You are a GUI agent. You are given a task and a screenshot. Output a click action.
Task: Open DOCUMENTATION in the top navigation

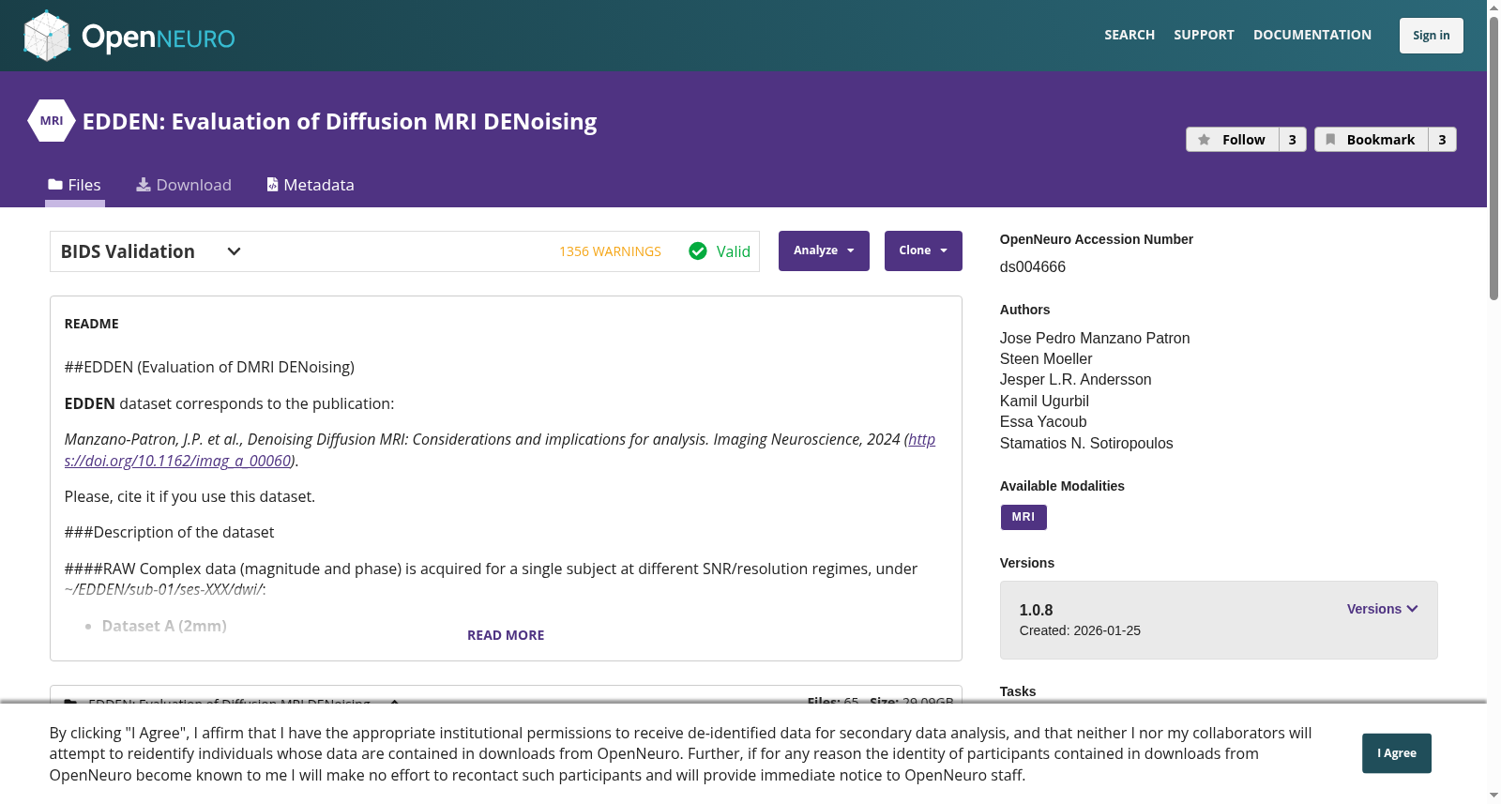(x=1312, y=35)
